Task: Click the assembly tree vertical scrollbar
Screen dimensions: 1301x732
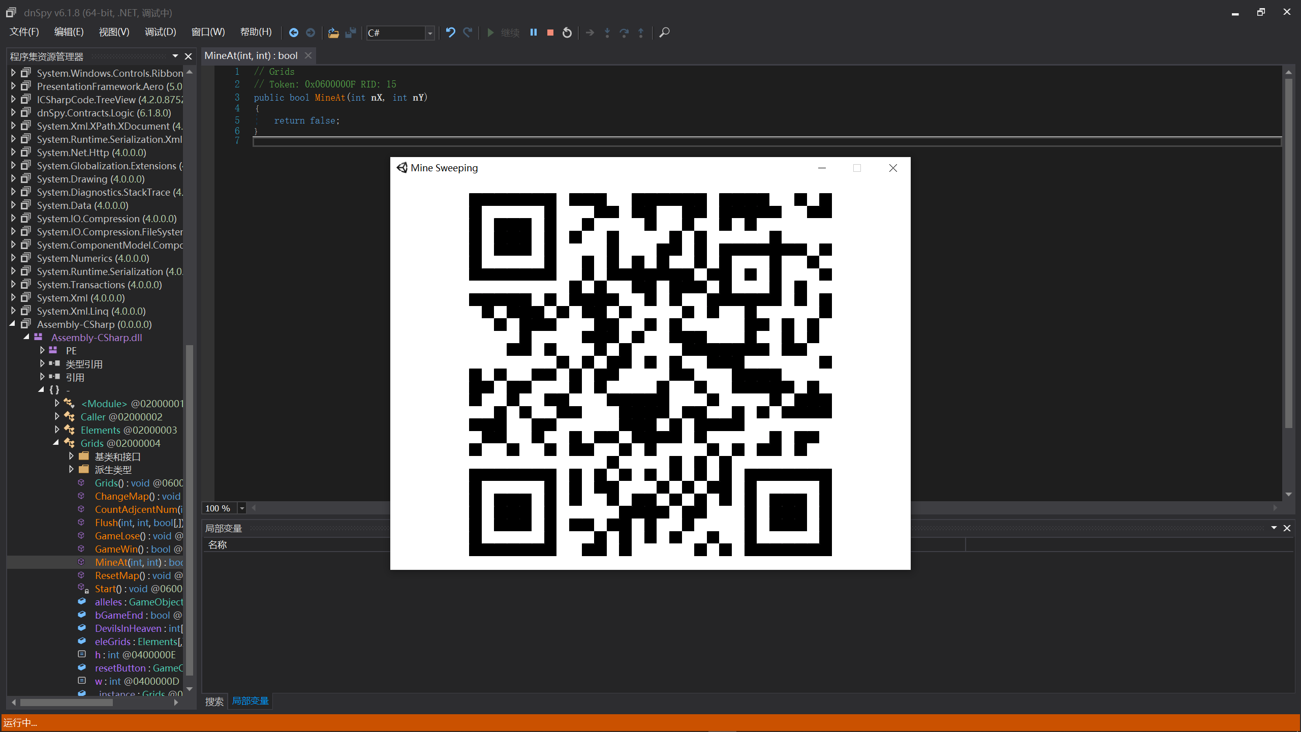Action: click(190, 510)
